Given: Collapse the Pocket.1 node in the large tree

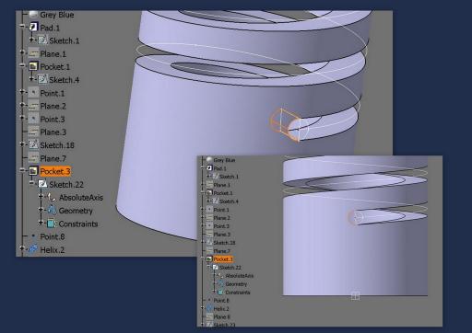Looking at the screenshot, I should tap(22, 65).
